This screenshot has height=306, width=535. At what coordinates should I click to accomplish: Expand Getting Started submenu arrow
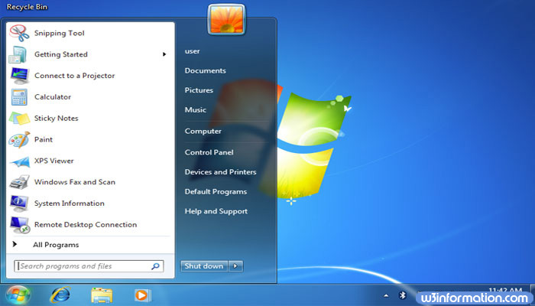(164, 54)
